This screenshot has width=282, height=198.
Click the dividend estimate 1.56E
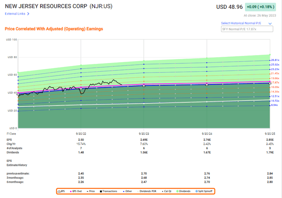point(144,152)
